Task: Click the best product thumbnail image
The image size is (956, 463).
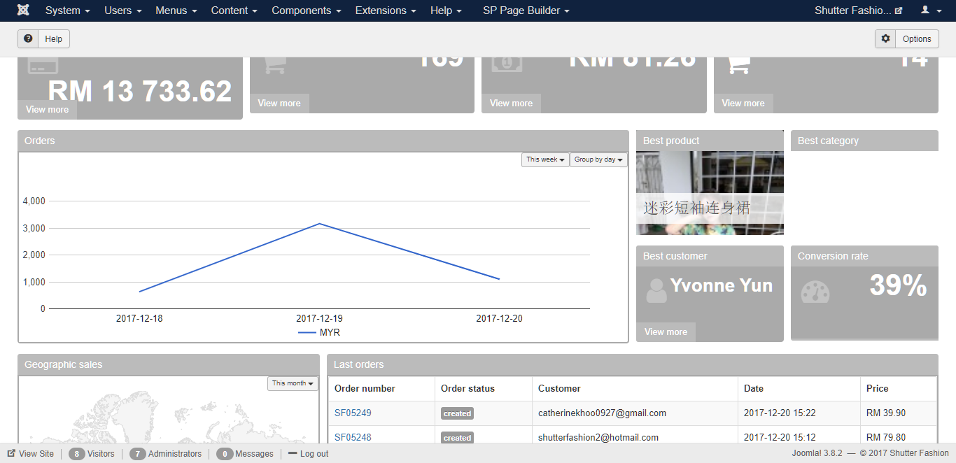Action: click(710, 192)
